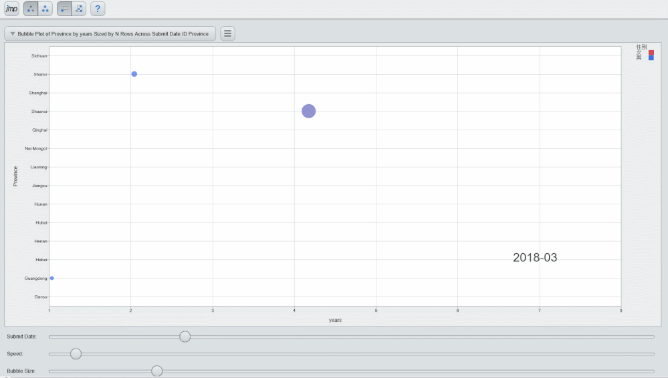Screen dimensions: 668x378
Task: Click the Province y-axis title
Action: pos(15,176)
